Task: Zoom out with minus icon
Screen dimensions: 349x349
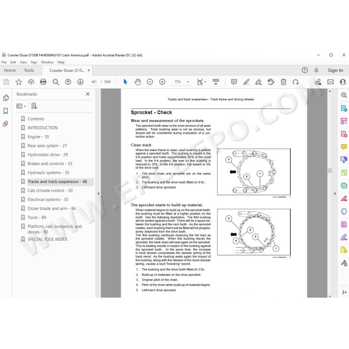Action: (x=150, y=82)
